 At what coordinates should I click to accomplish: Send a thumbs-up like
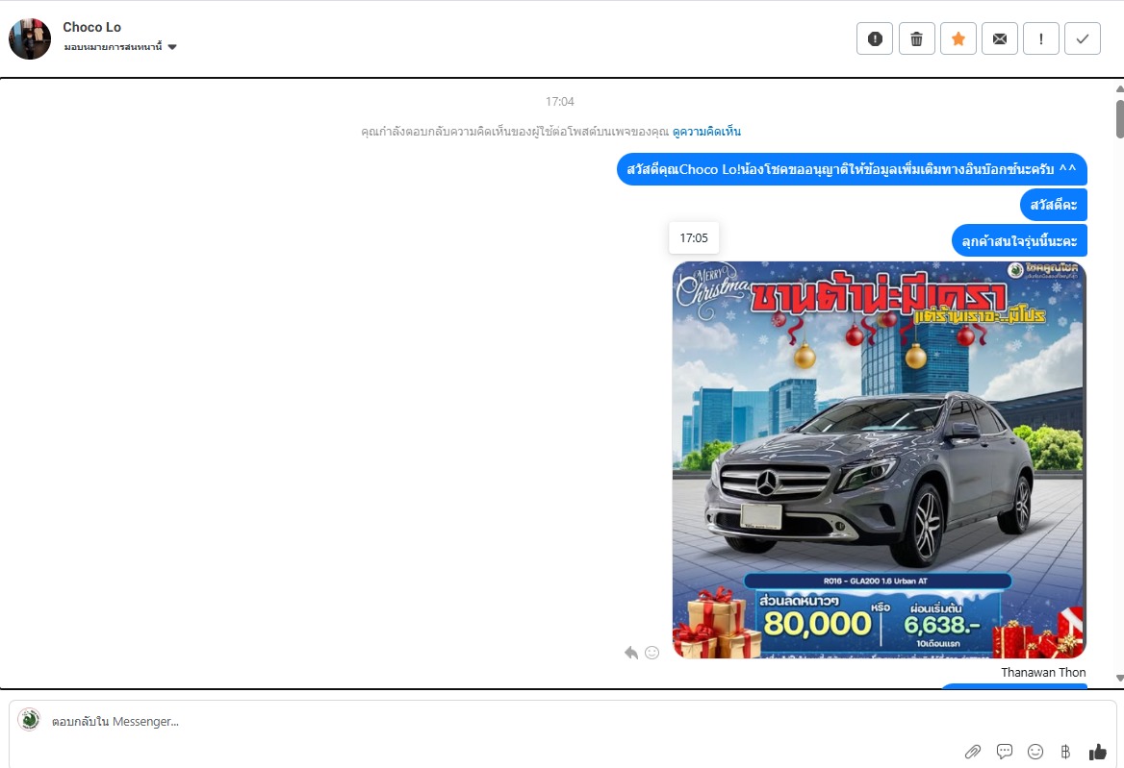tap(1097, 752)
